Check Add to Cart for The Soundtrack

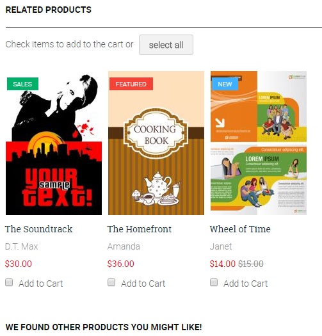pyautogui.click(x=9, y=282)
